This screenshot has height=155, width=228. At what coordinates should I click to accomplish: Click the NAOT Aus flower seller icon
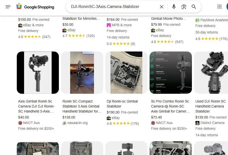pos(20,123)
